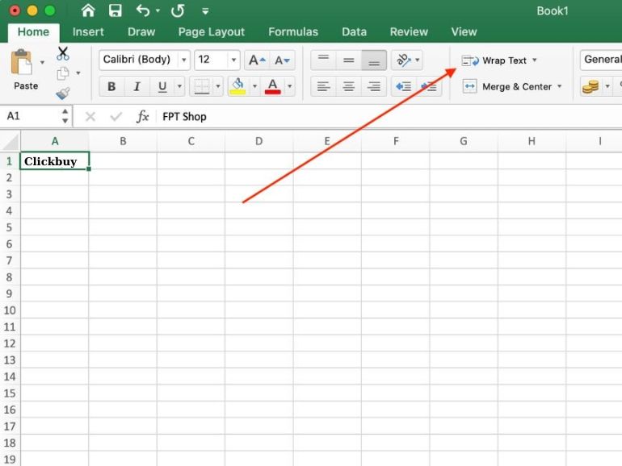Open Merge & Center options arrow
Image resolution: width=622 pixels, height=466 pixels.
click(560, 86)
